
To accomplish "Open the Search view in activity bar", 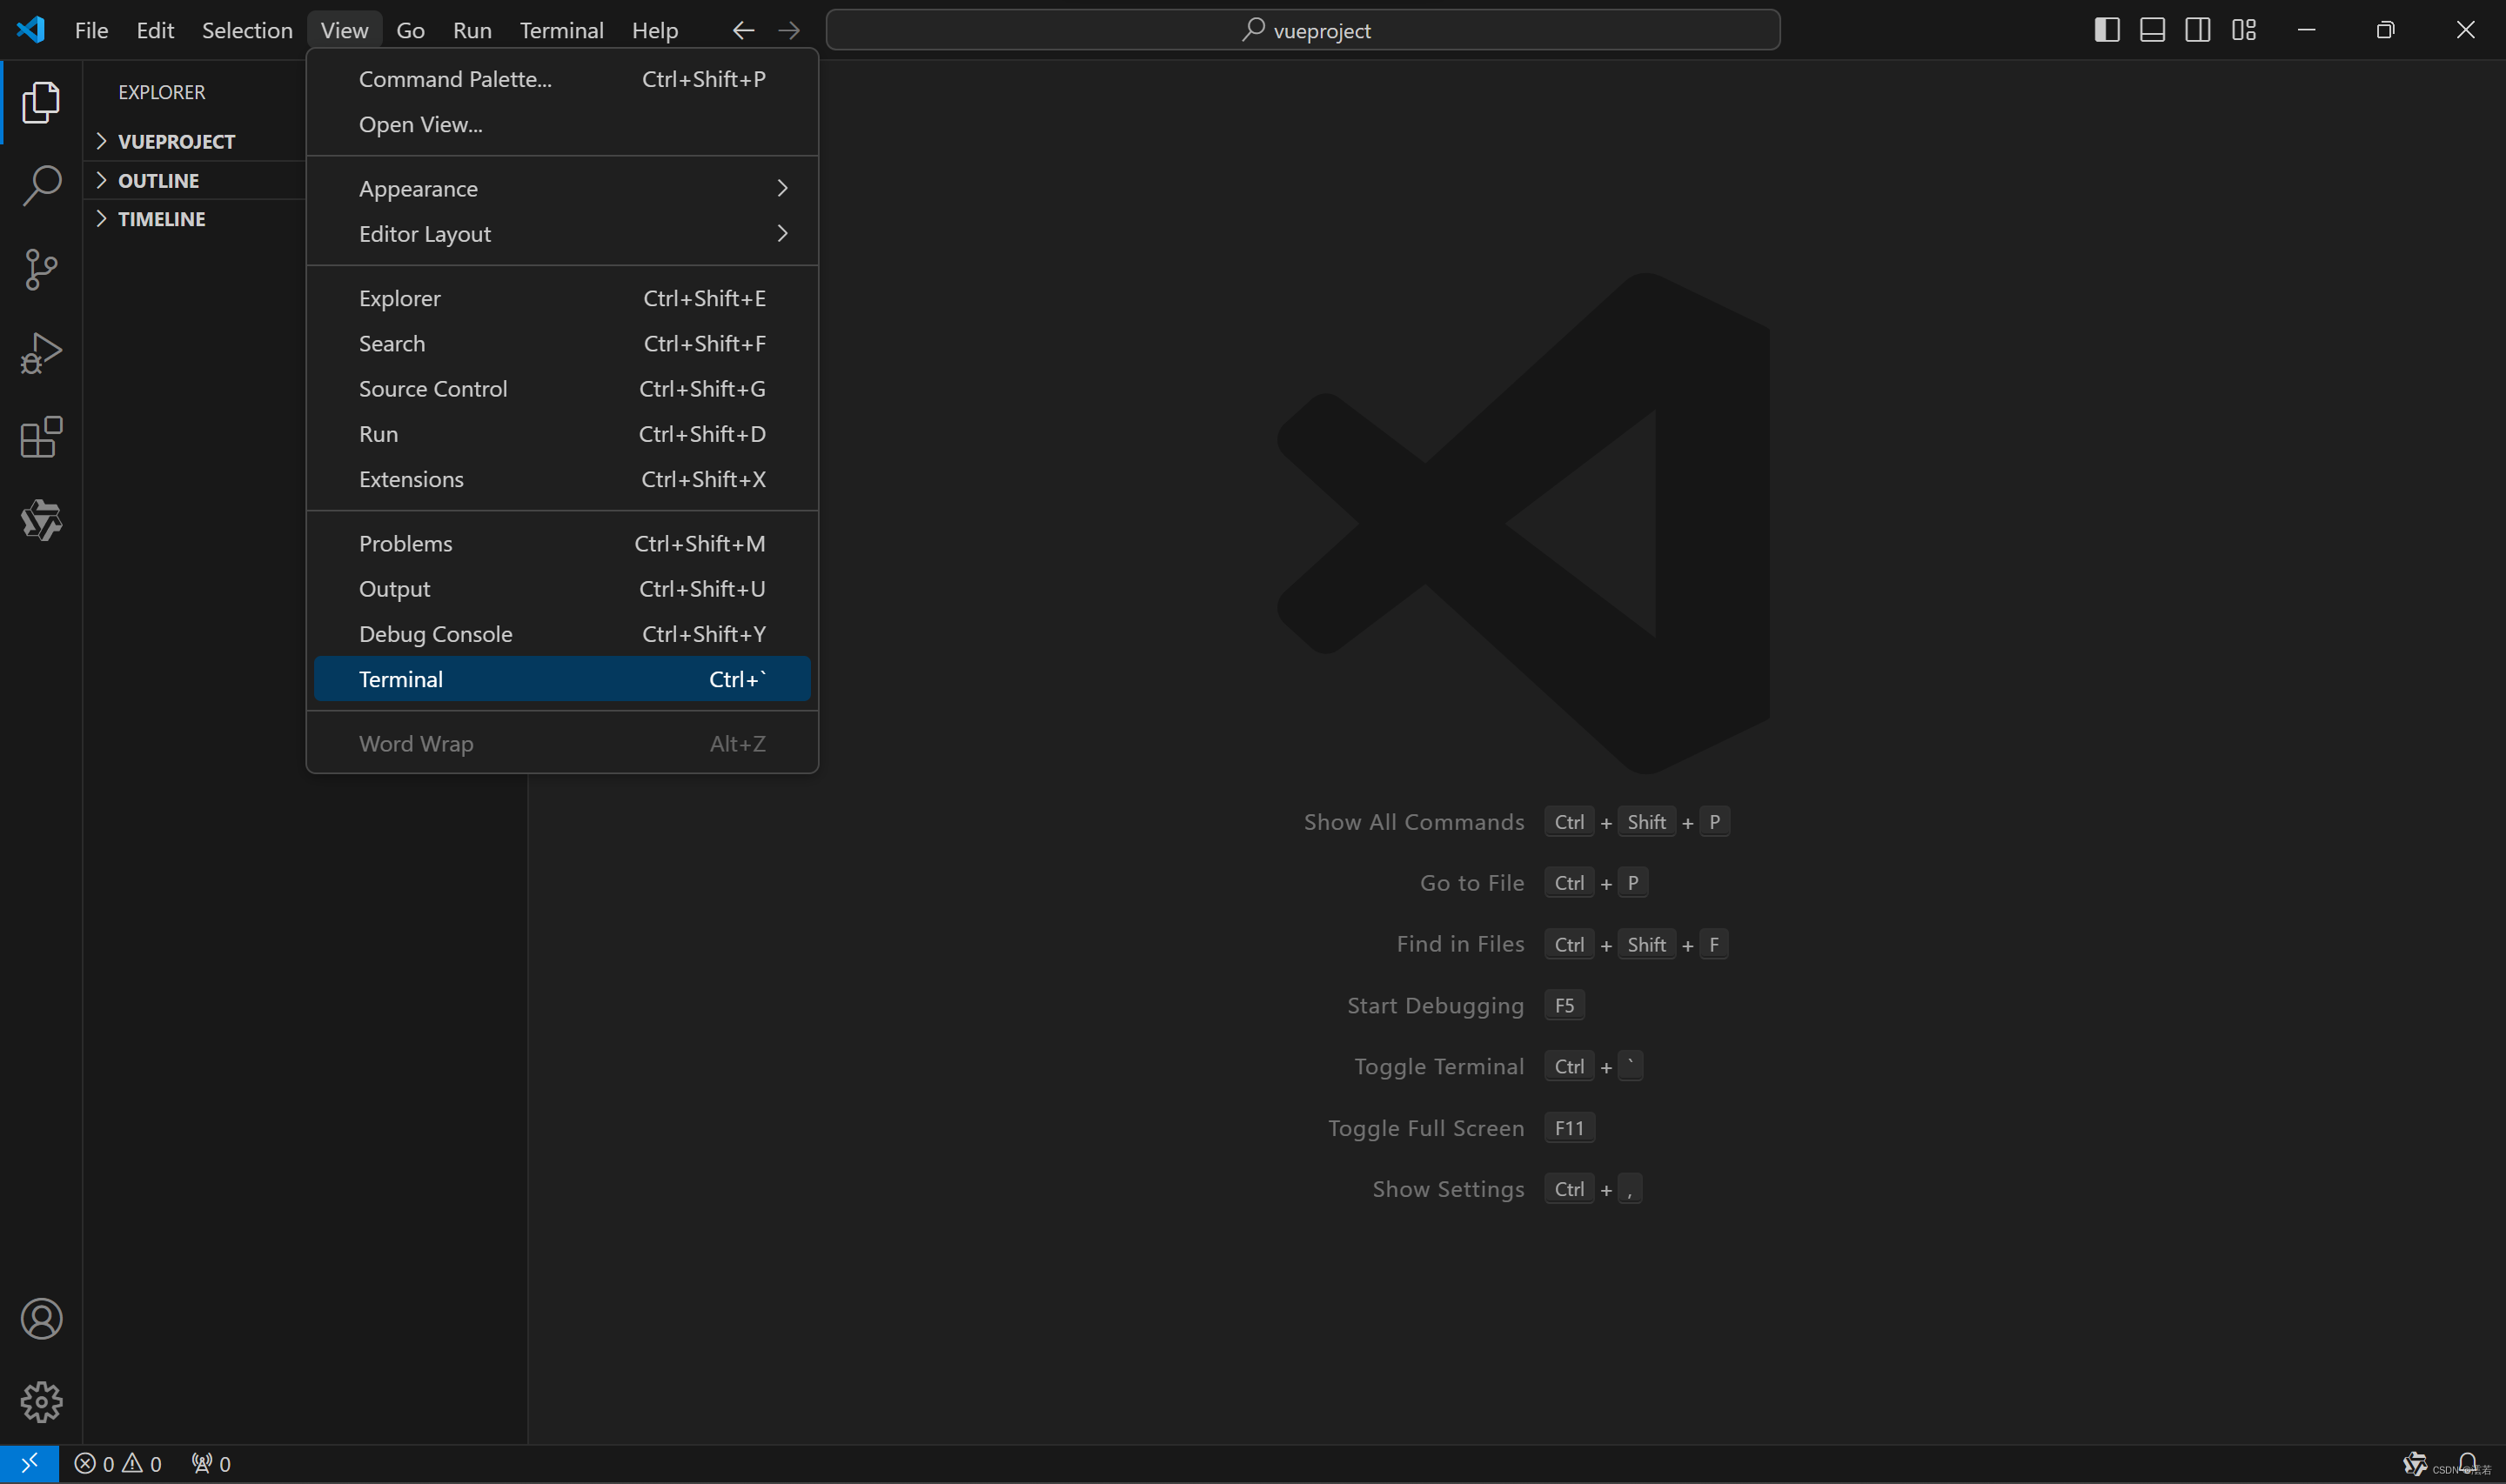I will click(41, 186).
